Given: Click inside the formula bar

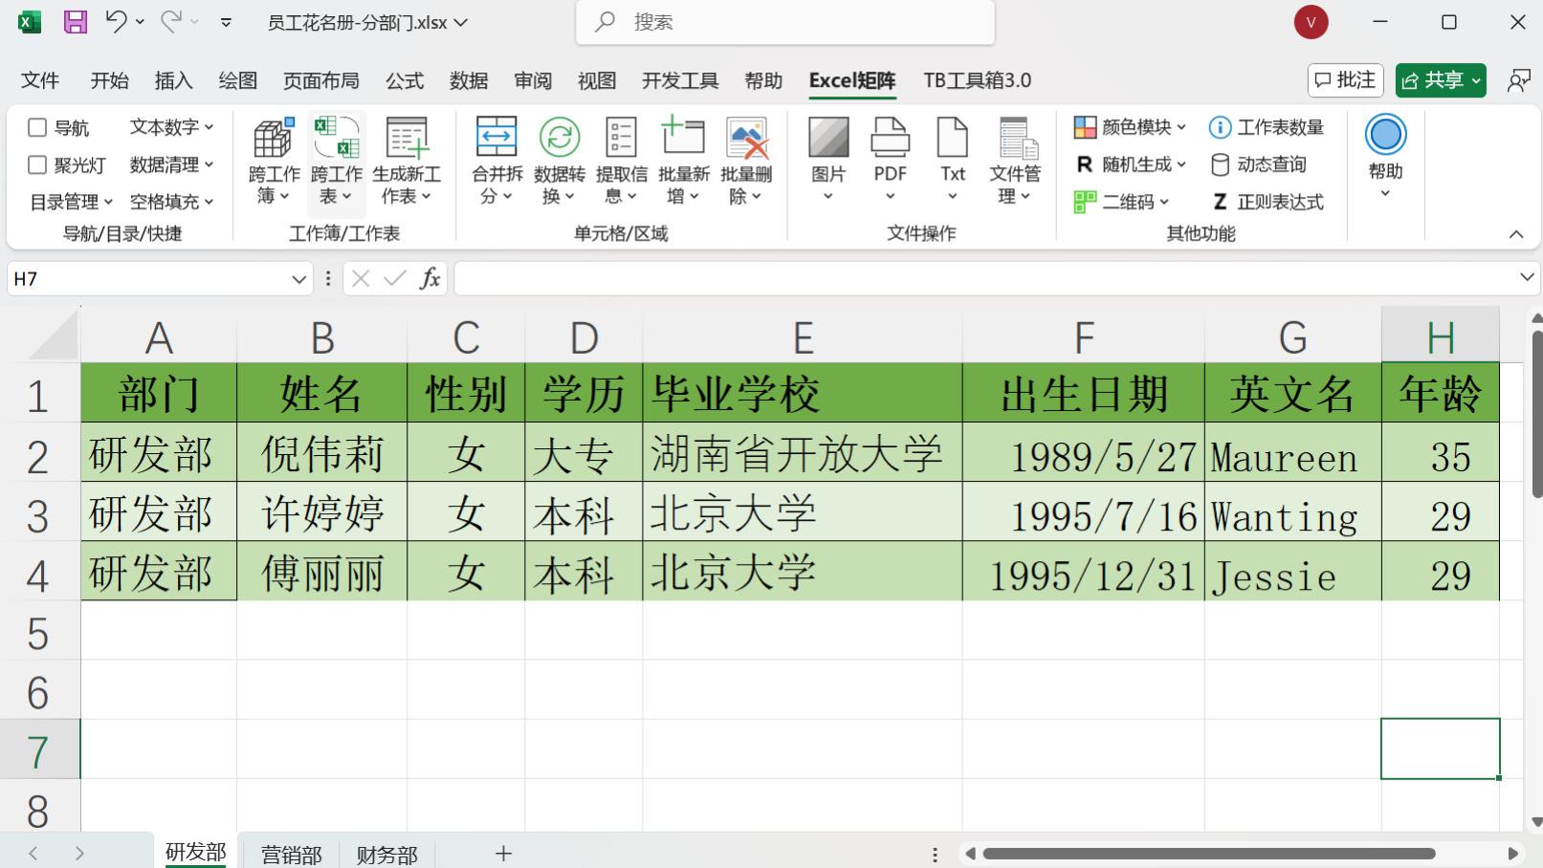Looking at the screenshot, I should [x=861, y=278].
